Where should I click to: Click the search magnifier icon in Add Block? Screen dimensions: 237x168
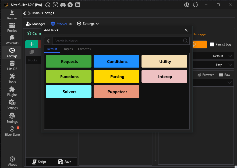185,41
